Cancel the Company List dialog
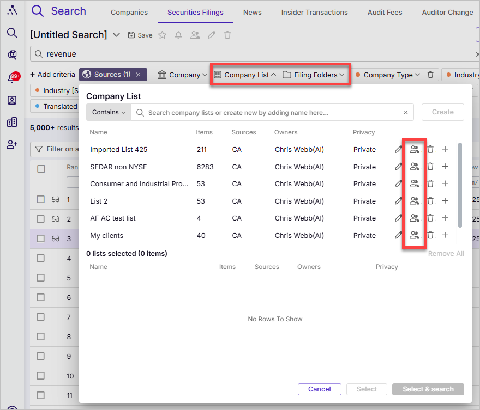This screenshot has width=480, height=410. (x=319, y=389)
